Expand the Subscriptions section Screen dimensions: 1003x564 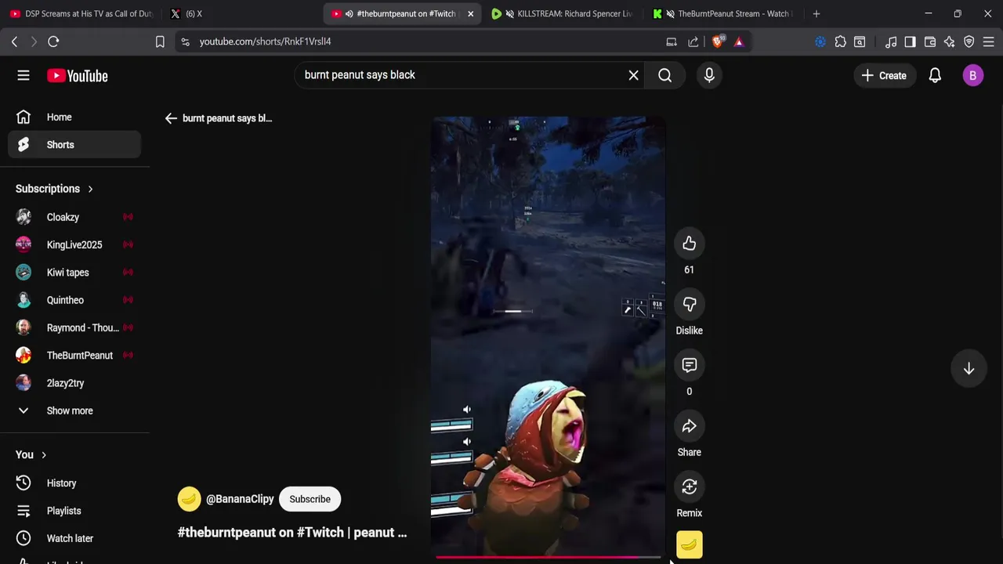[55, 189]
